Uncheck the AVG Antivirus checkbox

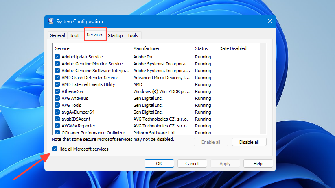point(57,98)
